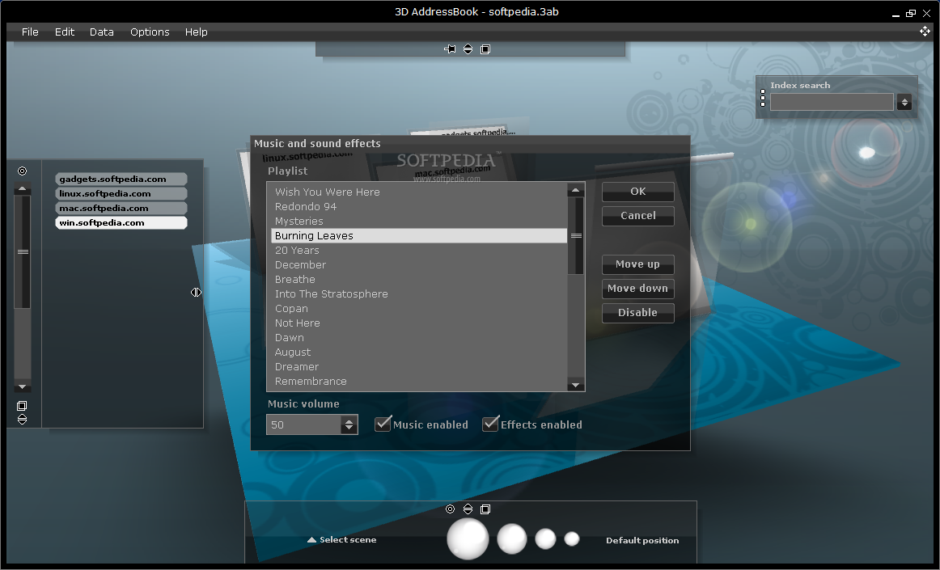Select the second largest sphere
Screen dimensions: 940x570
pyautogui.click(x=512, y=538)
